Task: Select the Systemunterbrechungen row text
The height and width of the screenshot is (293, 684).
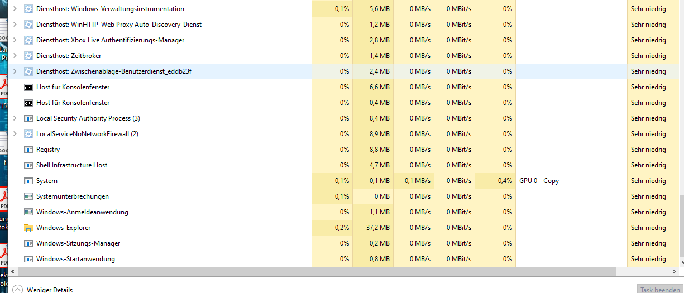Action: (73, 196)
